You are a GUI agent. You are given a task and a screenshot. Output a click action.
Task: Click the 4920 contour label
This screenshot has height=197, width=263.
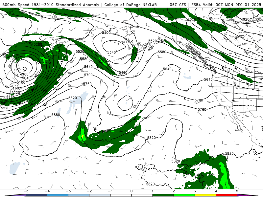click(245, 19)
